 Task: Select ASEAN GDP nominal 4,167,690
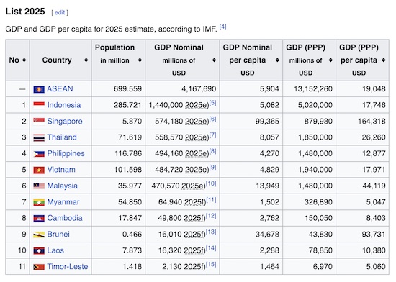(x=199, y=88)
